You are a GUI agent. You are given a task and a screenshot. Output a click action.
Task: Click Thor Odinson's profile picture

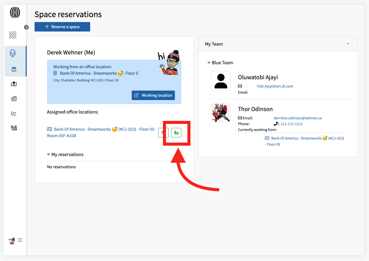pyautogui.click(x=221, y=113)
